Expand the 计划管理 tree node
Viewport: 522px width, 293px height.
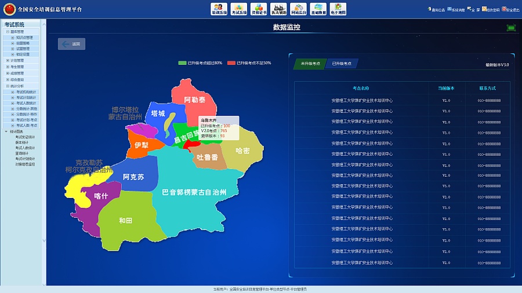[8, 60]
